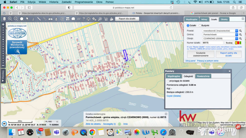Click the printer icon in map toolbar
Image resolution: width=246 pixels, height=138 pixels.
tap(50, 19)
